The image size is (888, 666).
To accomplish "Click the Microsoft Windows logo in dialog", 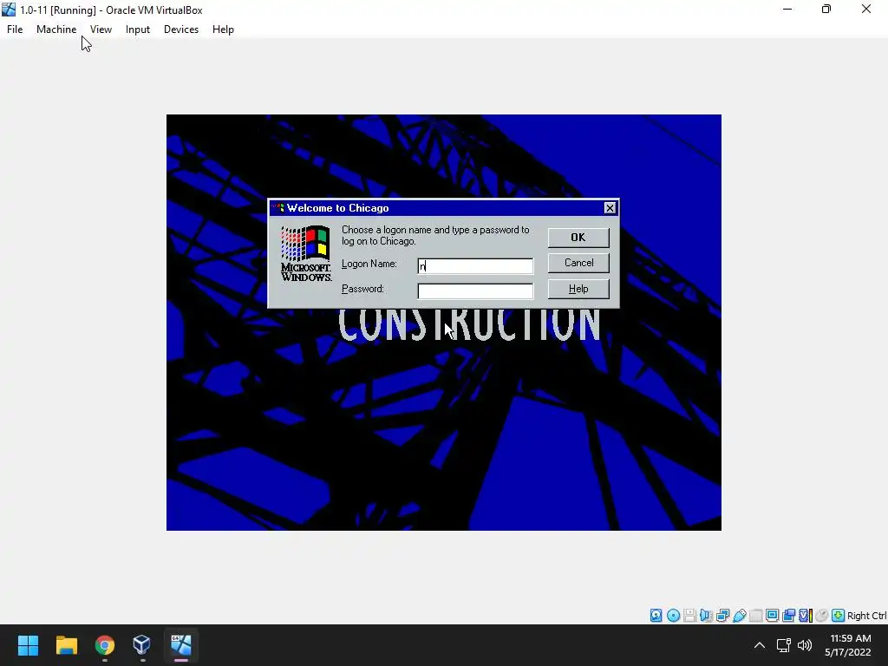I will click(x=306, y=253).
